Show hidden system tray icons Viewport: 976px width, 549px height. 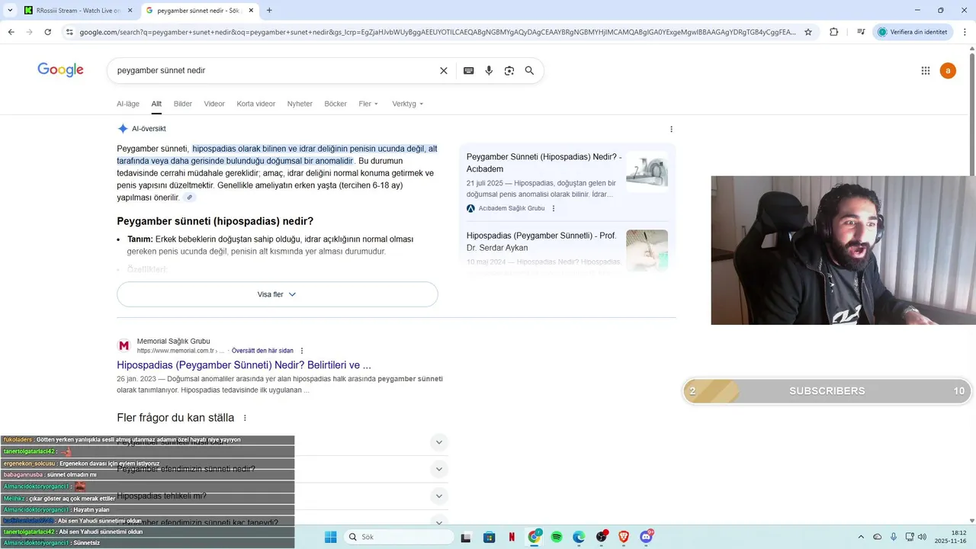[x=861, y=537]
